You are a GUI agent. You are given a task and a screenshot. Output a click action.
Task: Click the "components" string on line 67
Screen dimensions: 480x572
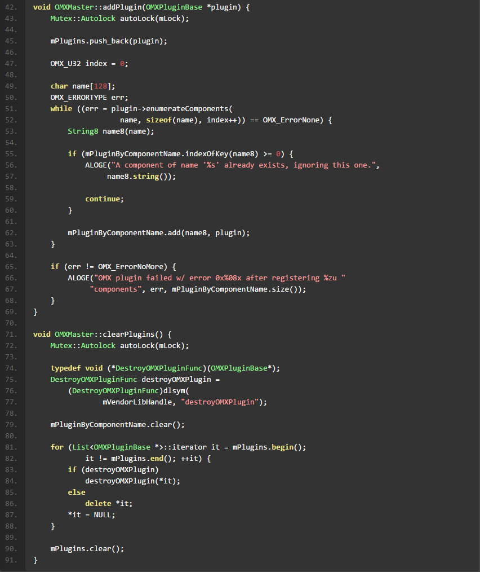[x=115, y=289]
